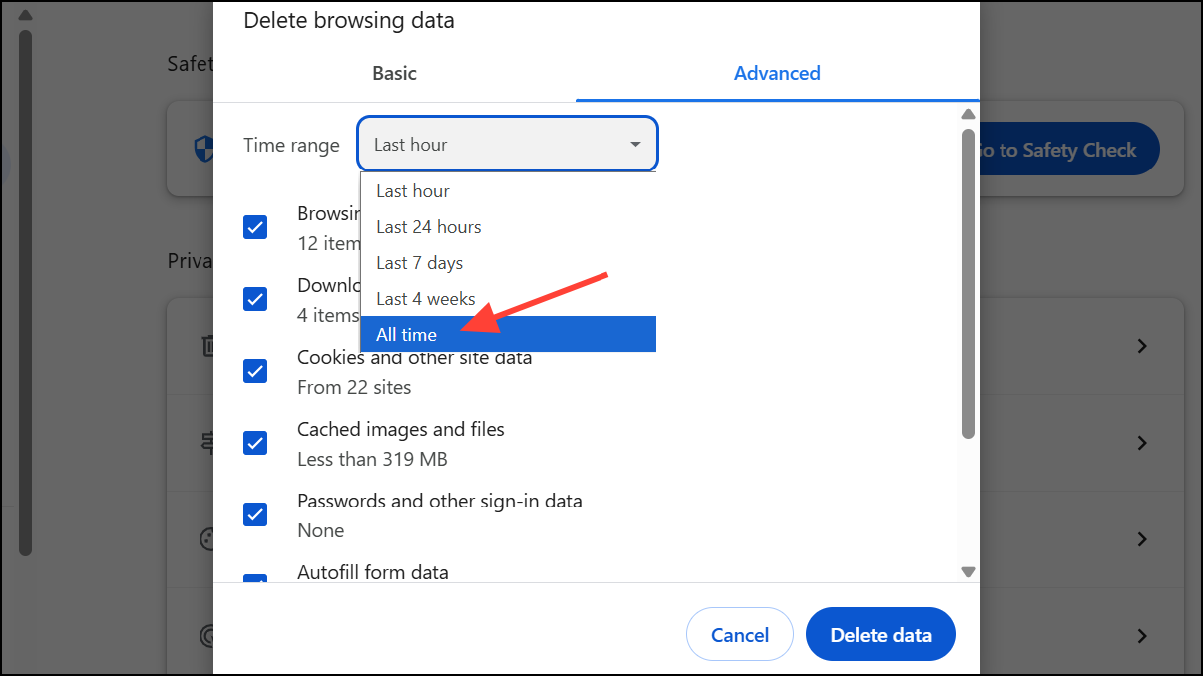Switch to the Basic tab
This screenshot has width=1203, height=676.
click(394, 73)
